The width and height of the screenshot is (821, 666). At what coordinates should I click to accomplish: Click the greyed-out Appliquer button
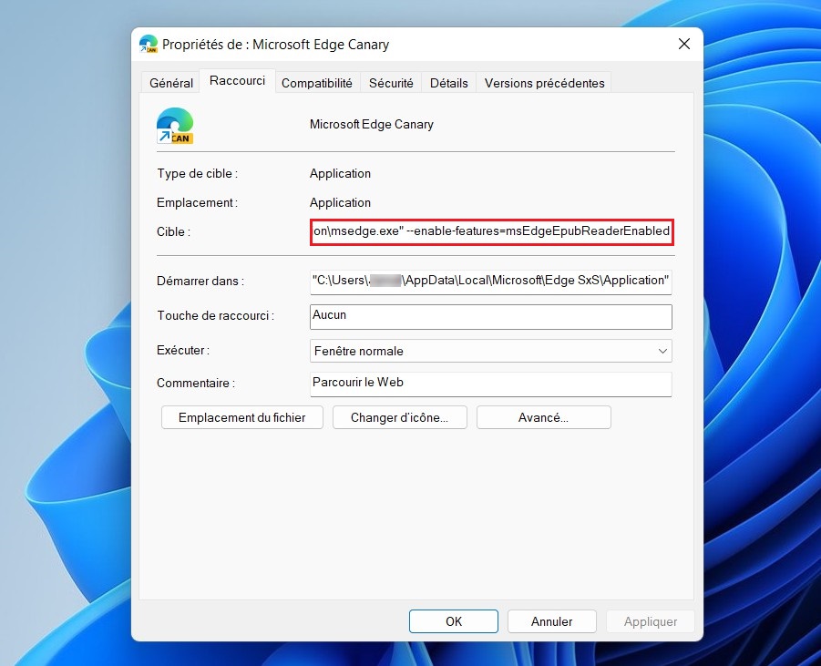[x=651, y=621]
